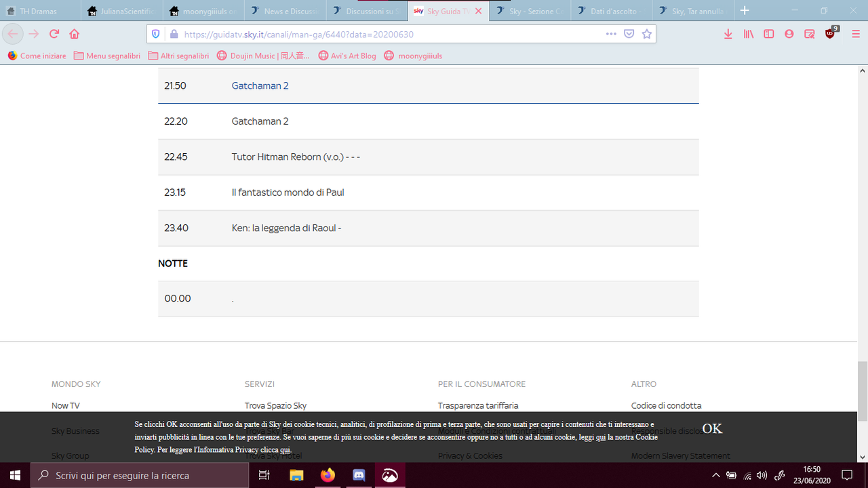Select the 22.20 Gatchaman 2 programme
This screenshot has height=488, width=868.
pyautogui.click(x=429, y=121)
